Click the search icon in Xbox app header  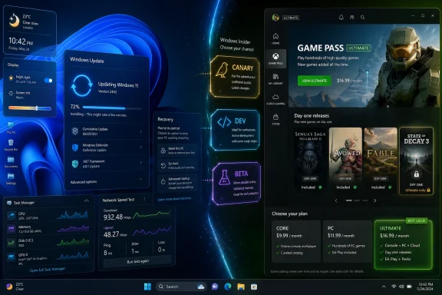[362, 18]
